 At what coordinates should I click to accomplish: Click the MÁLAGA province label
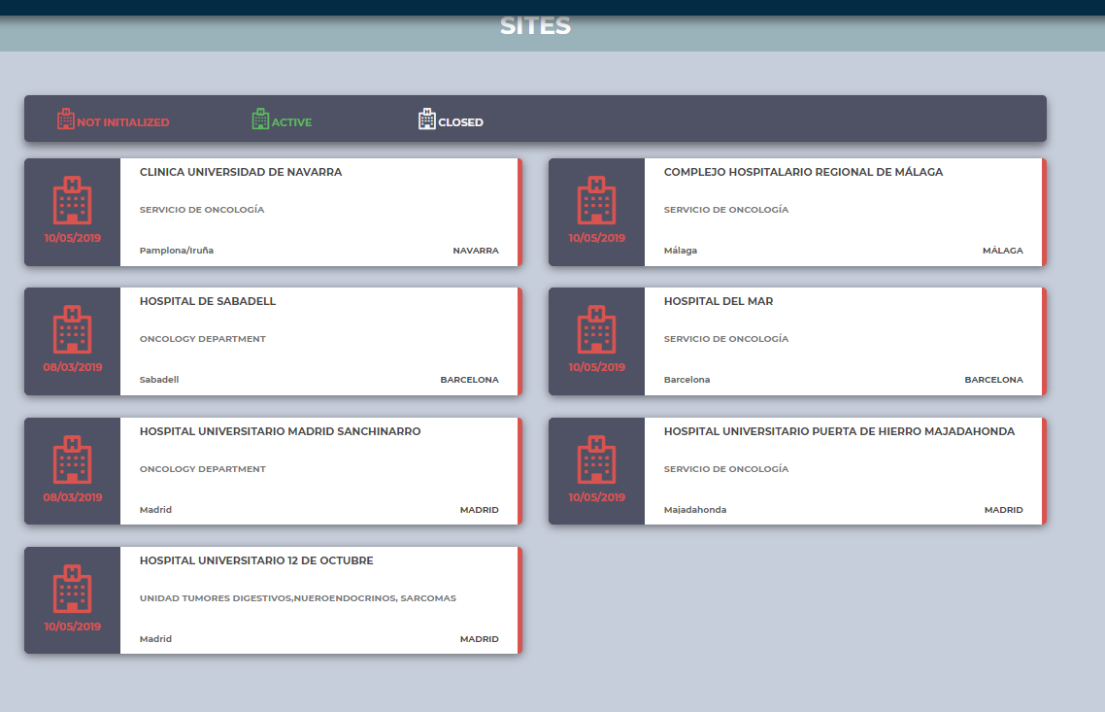click(x=1003, y=251)
